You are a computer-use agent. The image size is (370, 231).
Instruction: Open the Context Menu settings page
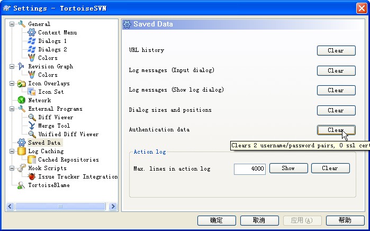(57, 32)
